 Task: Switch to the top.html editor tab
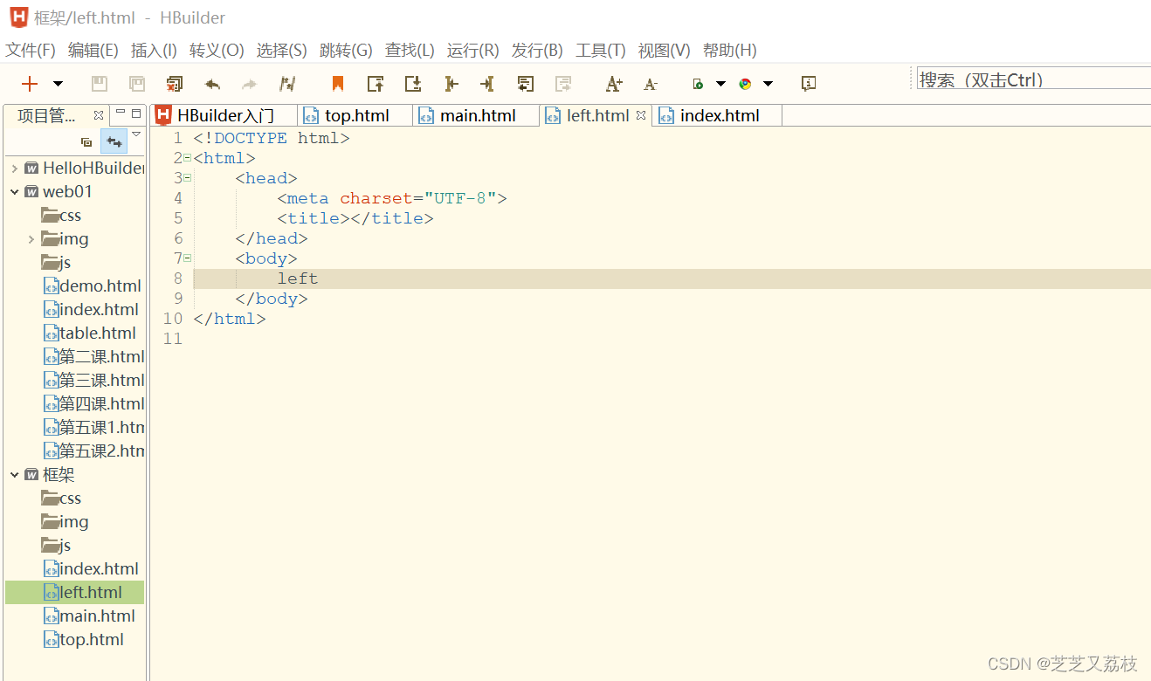point(355,115)
